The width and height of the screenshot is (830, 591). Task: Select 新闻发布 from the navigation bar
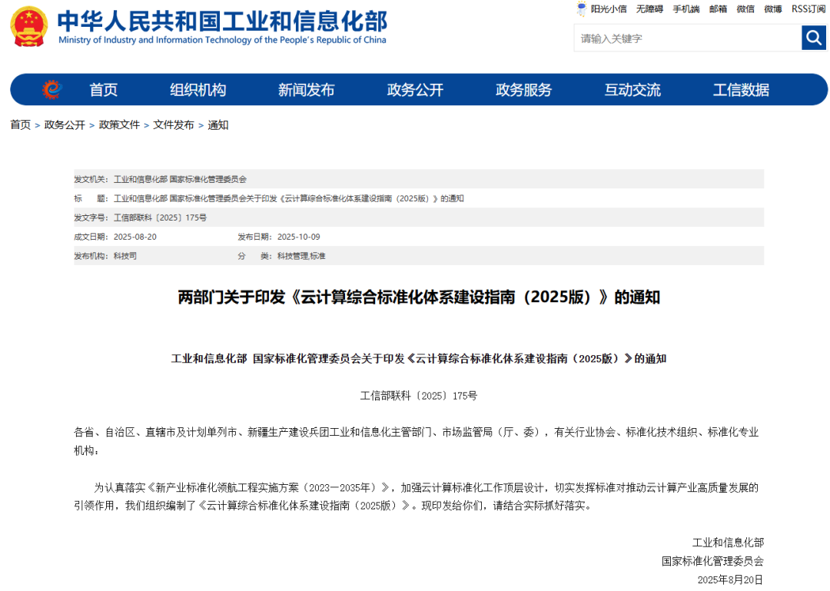[306, 89]
